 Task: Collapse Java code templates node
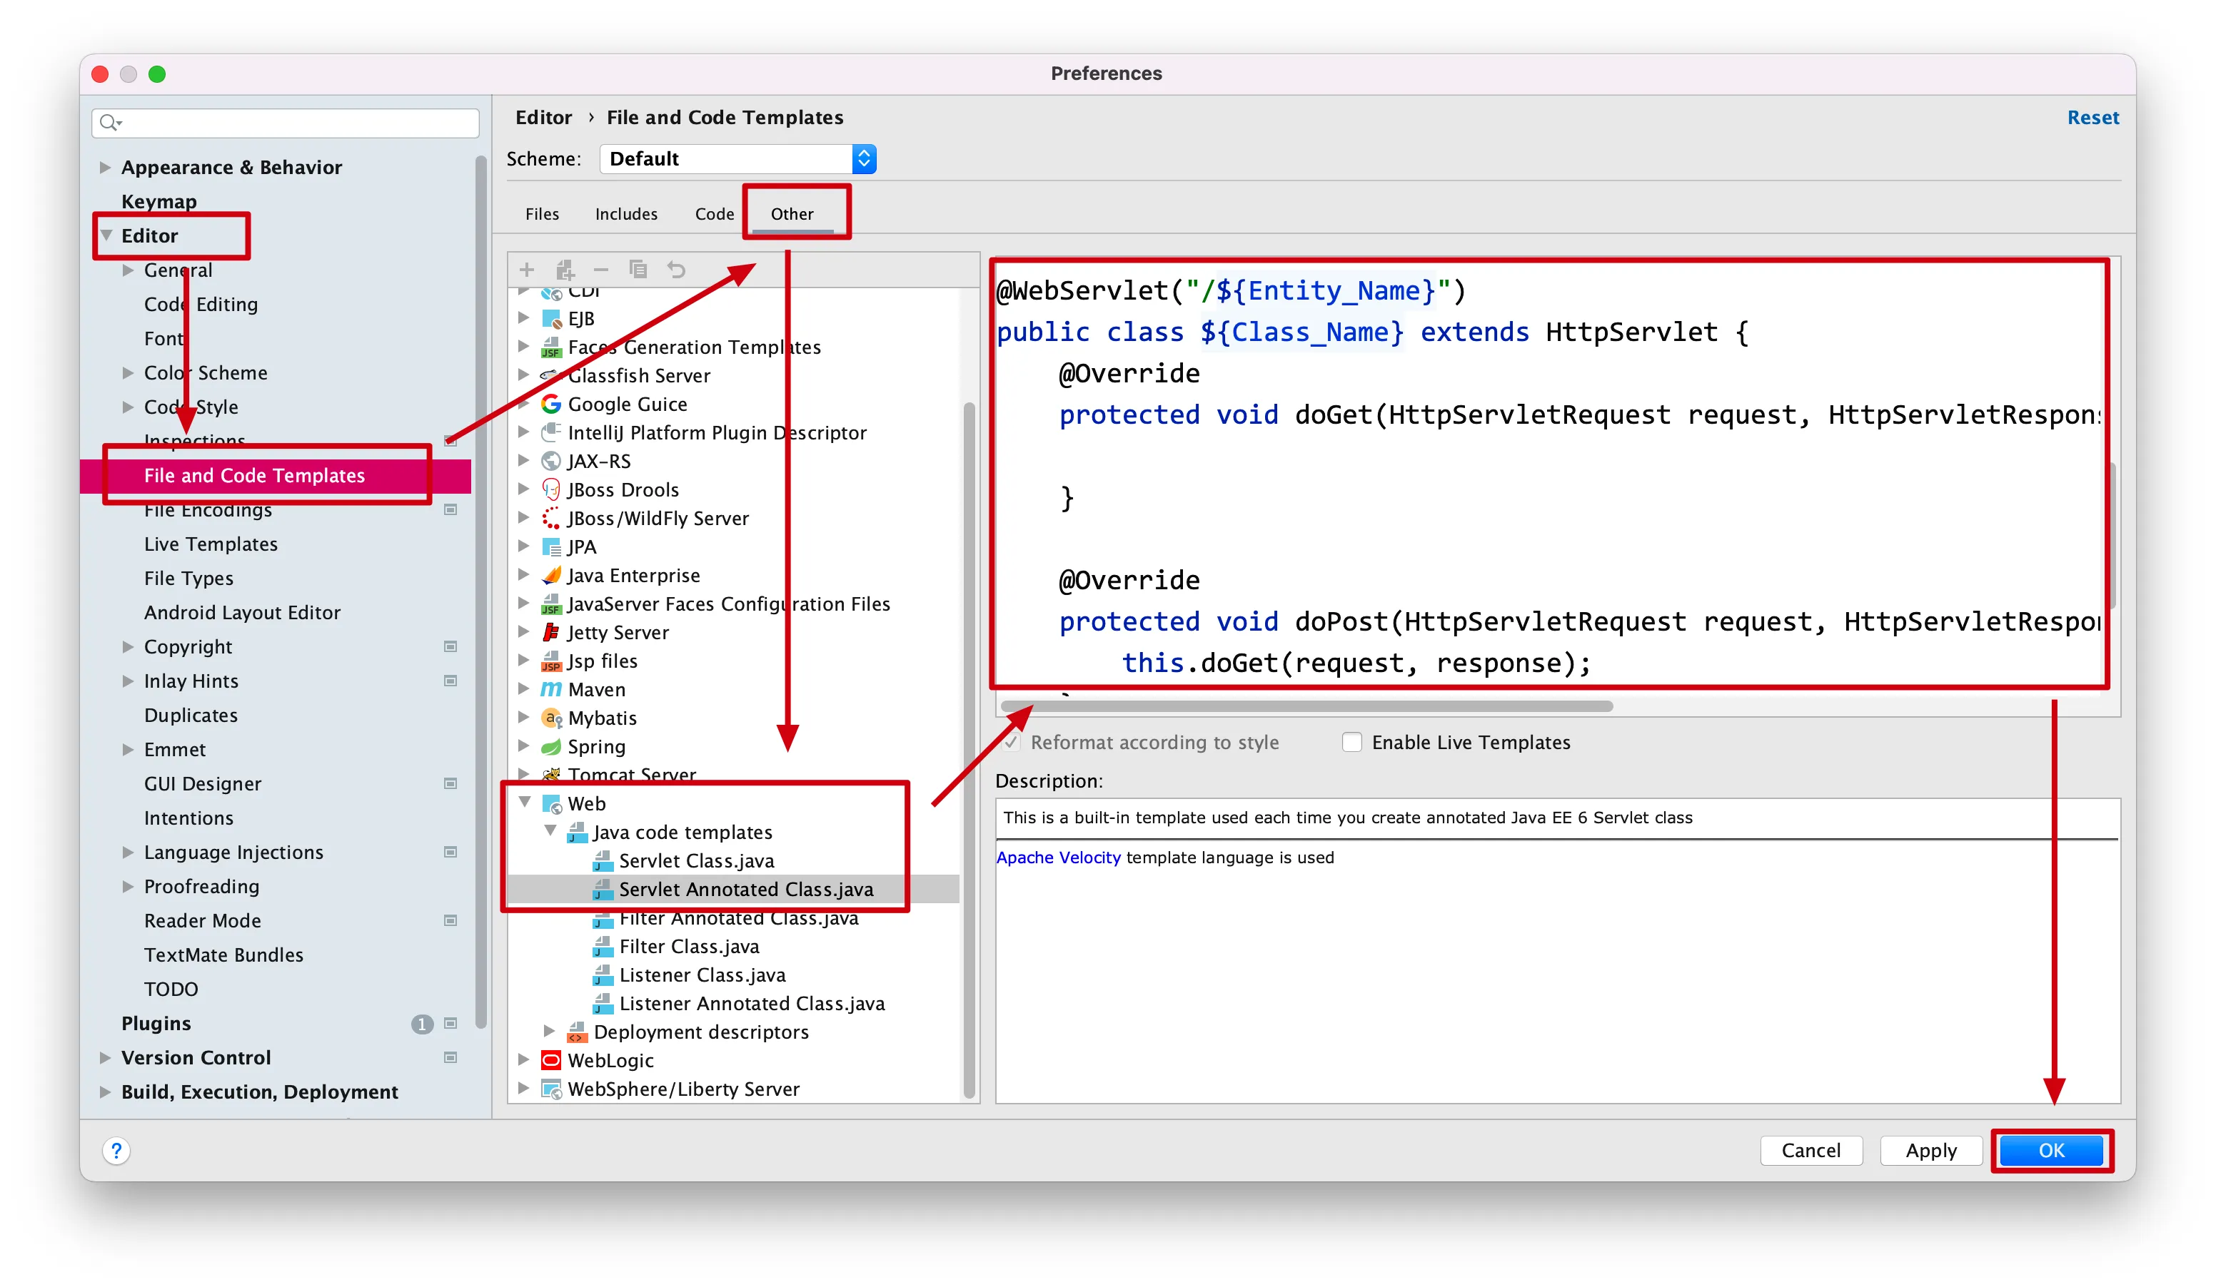click(550, 831)
